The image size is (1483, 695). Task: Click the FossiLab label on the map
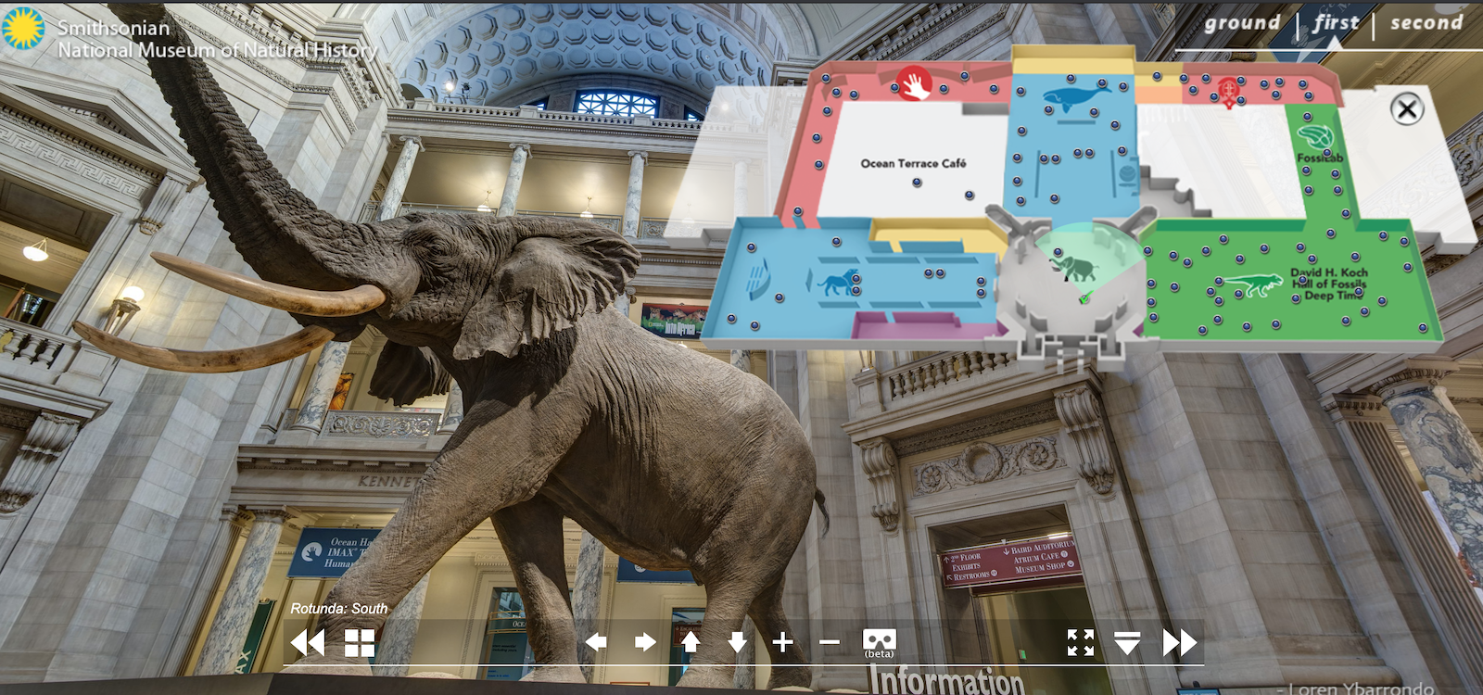[1320, 158]
